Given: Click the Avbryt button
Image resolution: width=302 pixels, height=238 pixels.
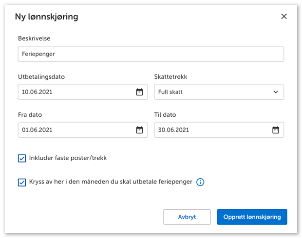Looking at the screenshot, I should (x=187, y=217).
